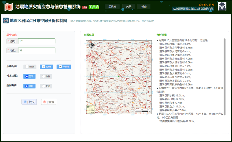
Task: Click the 分析结果 heading
Action: tap(161, 35)
